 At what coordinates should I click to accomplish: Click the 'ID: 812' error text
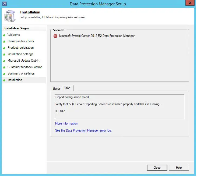pyautogui.click(x=60, y=111)
